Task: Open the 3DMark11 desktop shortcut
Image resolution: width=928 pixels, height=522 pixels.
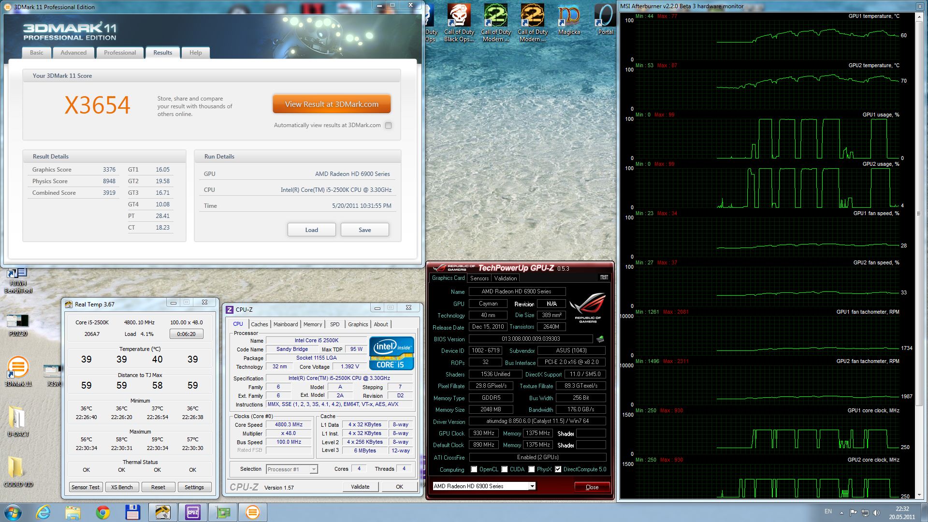Action: 18,371
